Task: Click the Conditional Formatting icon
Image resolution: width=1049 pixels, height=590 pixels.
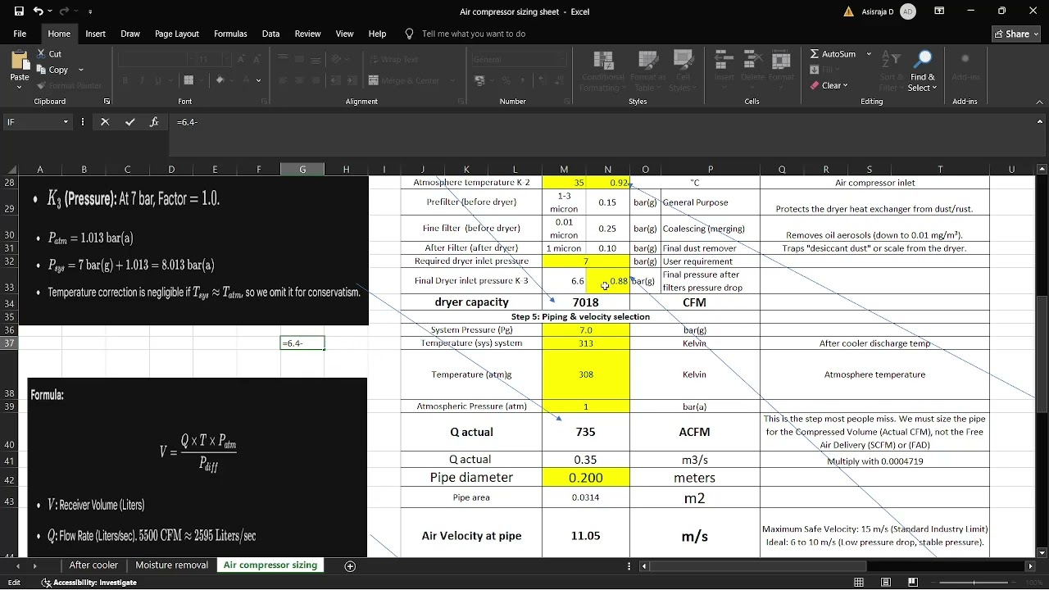Action: click(602, 60)
